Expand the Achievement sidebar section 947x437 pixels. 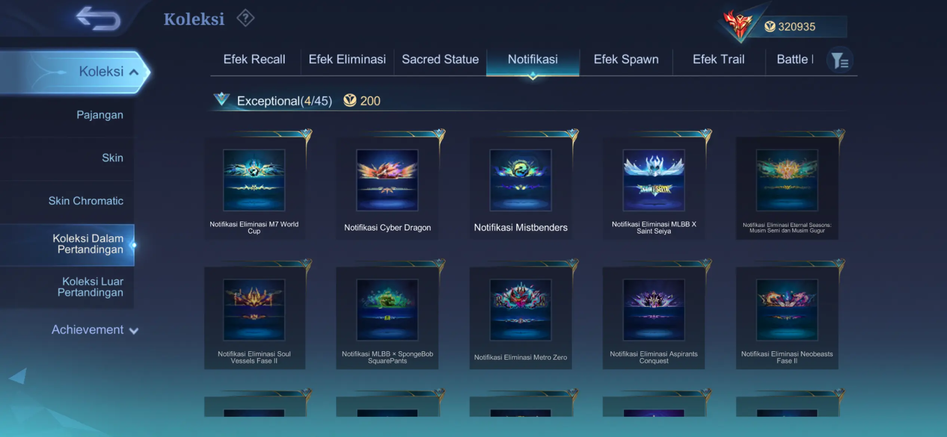coord(95,330)
